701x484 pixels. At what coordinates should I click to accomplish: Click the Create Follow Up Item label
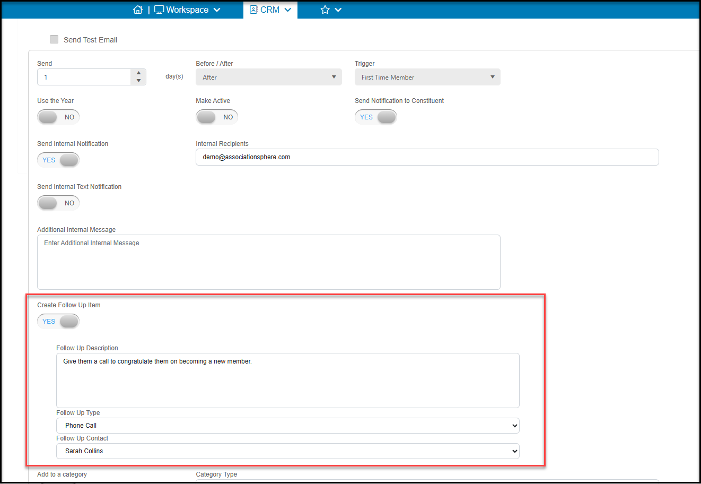[x=69, y=305]
